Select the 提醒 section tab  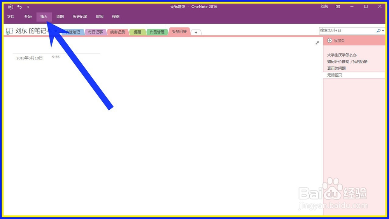pyautogui.click(x=137, y=32)
